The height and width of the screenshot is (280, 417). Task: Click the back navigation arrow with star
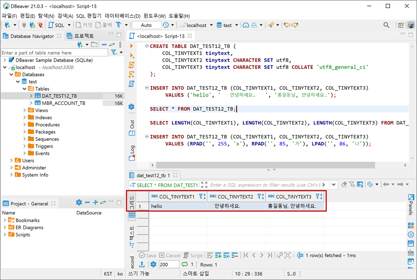click(x=287, y=25)
